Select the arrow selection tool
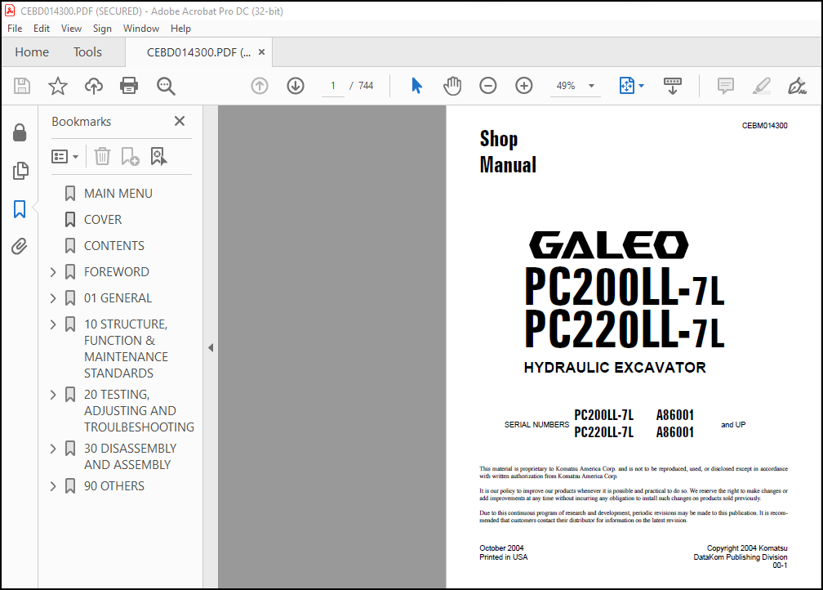 pyautogui.click(x=416, y=86)
